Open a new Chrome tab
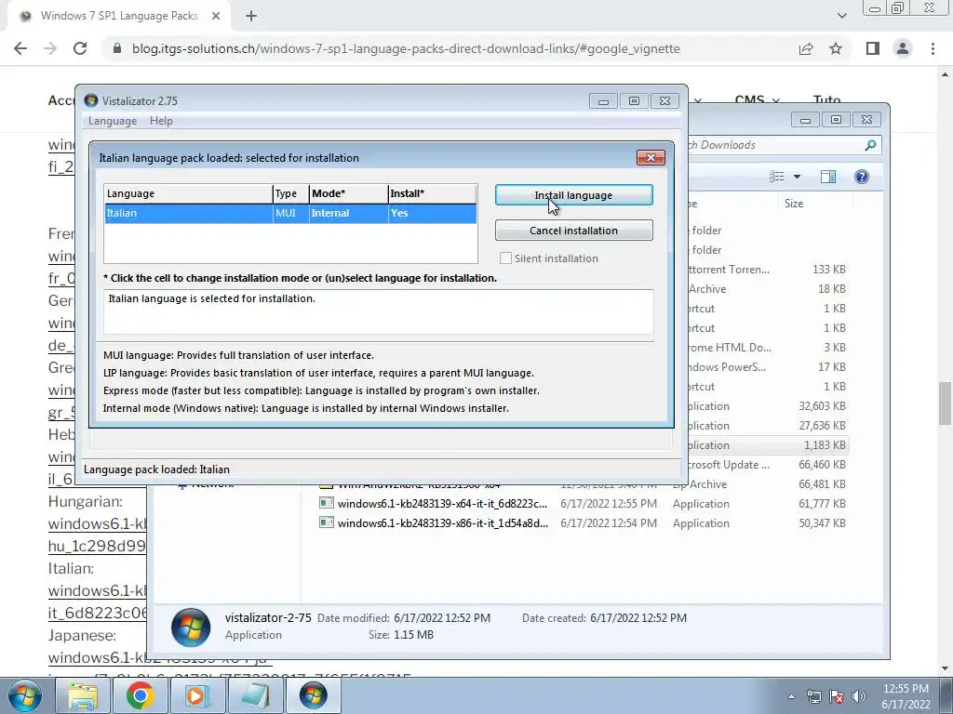 (251, 17)
